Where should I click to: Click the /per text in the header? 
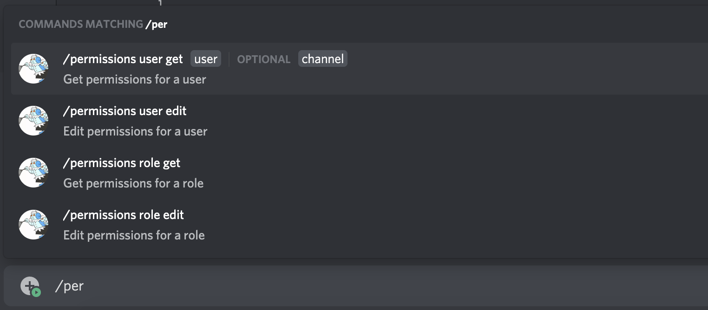point(157,24)
